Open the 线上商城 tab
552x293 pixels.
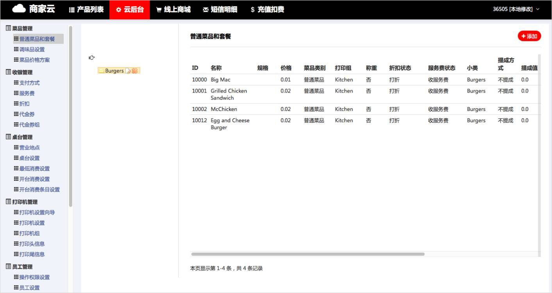(x=173, y=10)
